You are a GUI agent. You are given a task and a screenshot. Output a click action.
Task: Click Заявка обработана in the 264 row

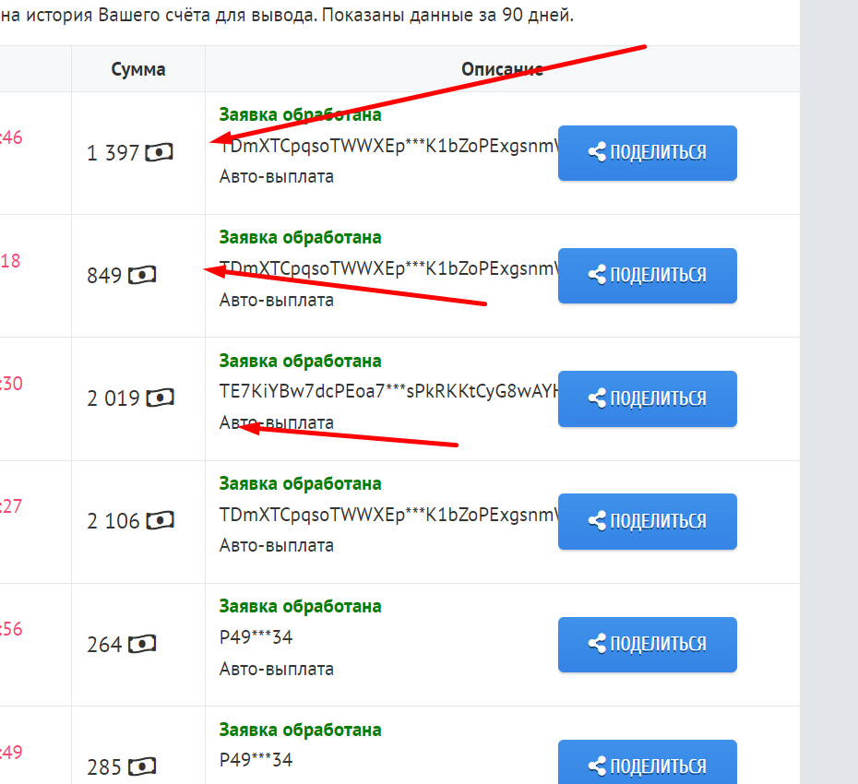pyautogui.click(x=301, y=606)
